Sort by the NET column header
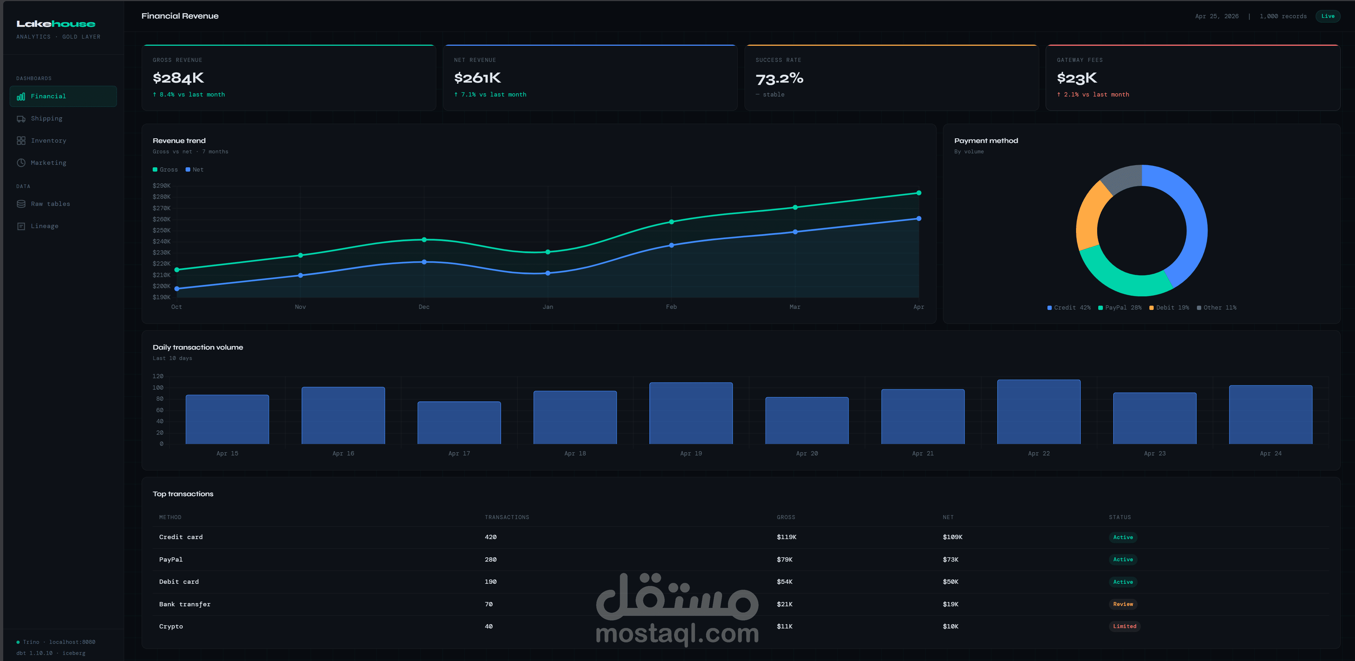 tap(948, 517)
